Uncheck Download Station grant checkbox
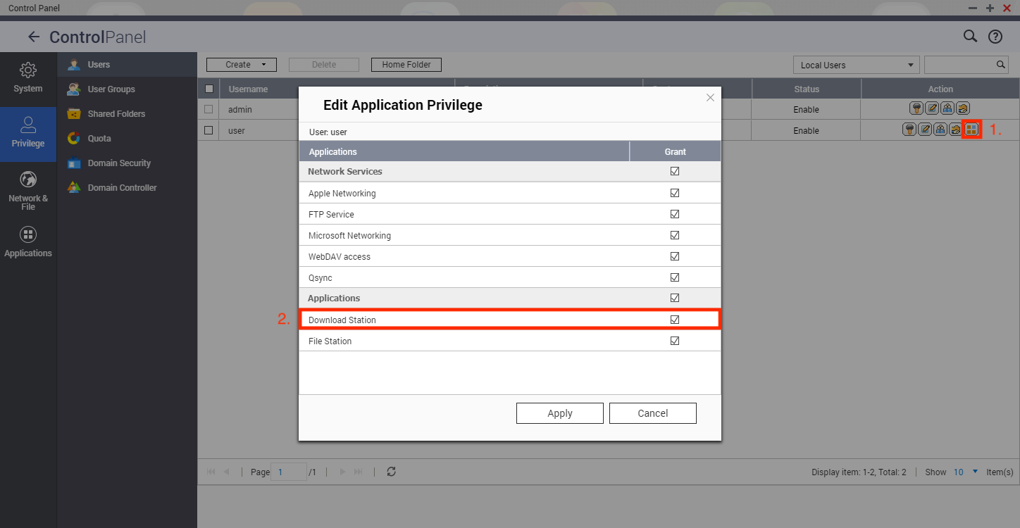 tap(675, 320)
